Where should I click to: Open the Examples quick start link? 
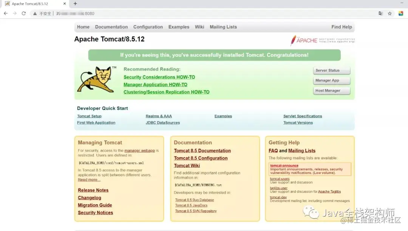(223, 116)
